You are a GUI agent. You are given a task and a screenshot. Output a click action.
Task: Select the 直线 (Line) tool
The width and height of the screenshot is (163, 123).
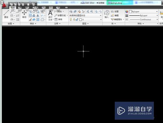pos(6,14)
